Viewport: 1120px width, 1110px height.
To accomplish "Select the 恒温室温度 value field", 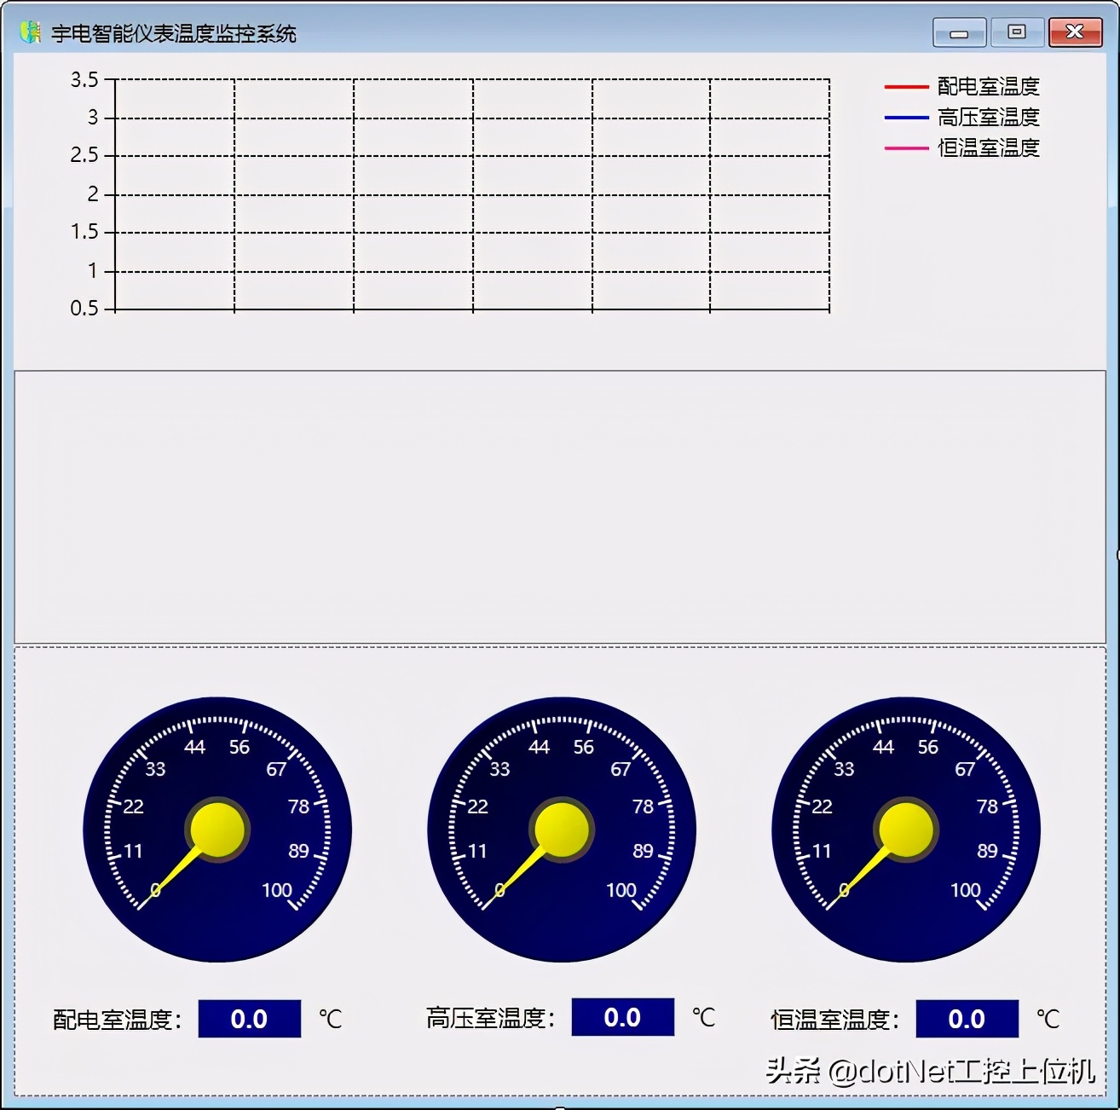I will tap(967, 1019).
